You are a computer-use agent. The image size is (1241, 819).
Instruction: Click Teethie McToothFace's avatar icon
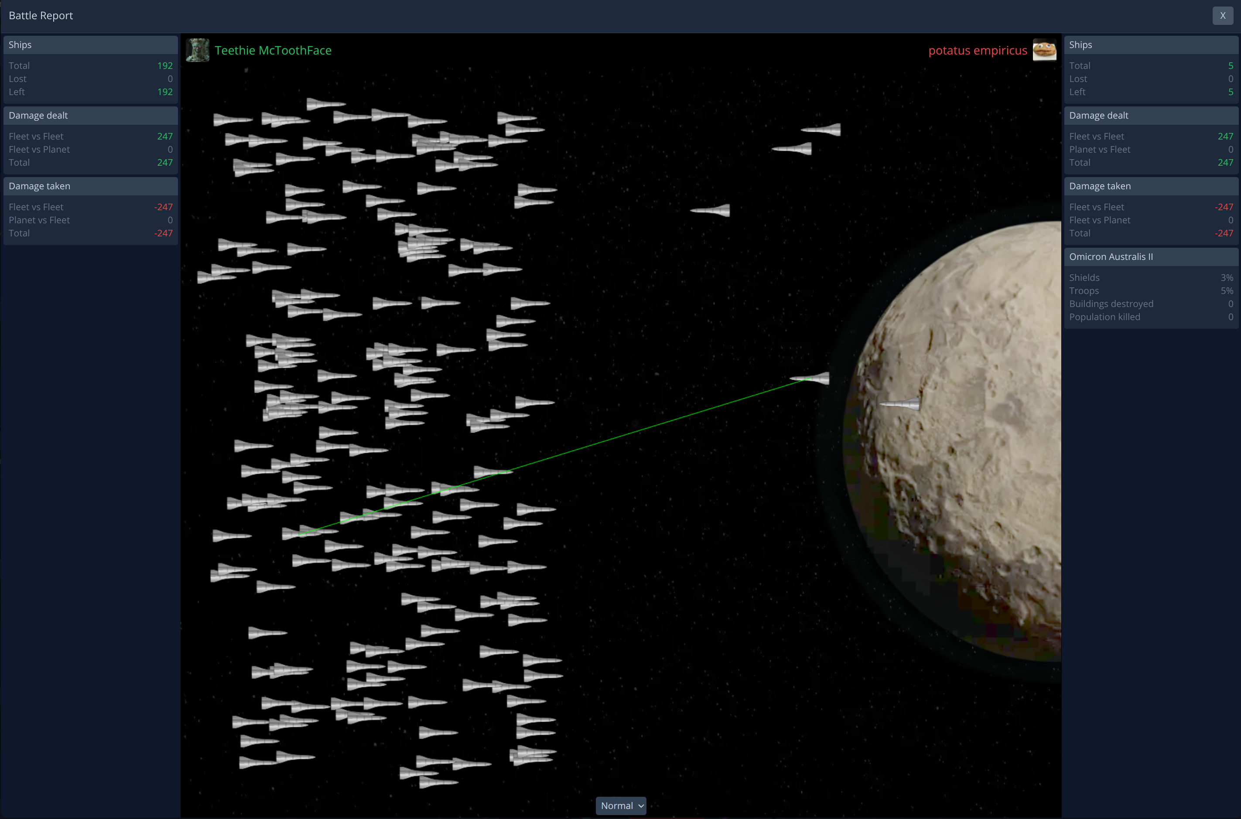click(198, 50)
